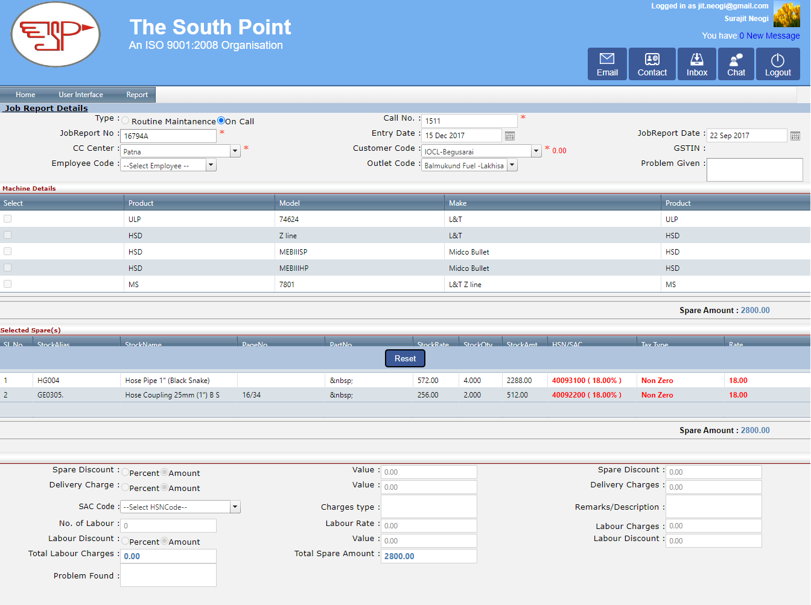Click the L&T Z line make cell
Screen dimensions: 811x605
[x=552, y=284]
